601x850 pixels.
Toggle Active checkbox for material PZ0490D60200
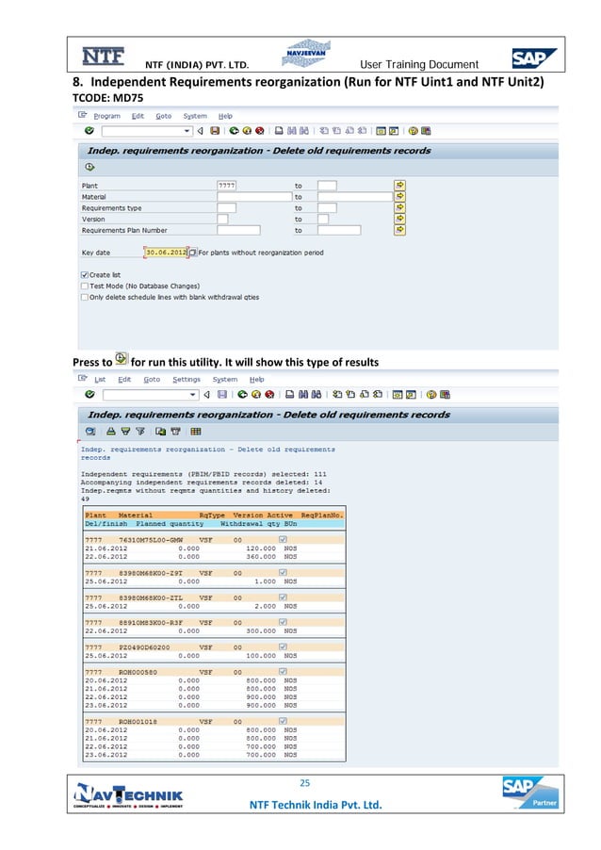coord(283,646)
